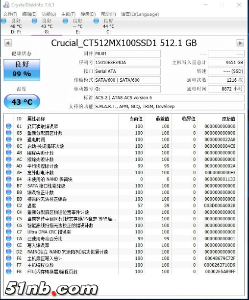The width and height of the screenshot is (249, 300).
Task: Select the Ultra DMA CRC 错误率 row text
Action: coord(49,232)
